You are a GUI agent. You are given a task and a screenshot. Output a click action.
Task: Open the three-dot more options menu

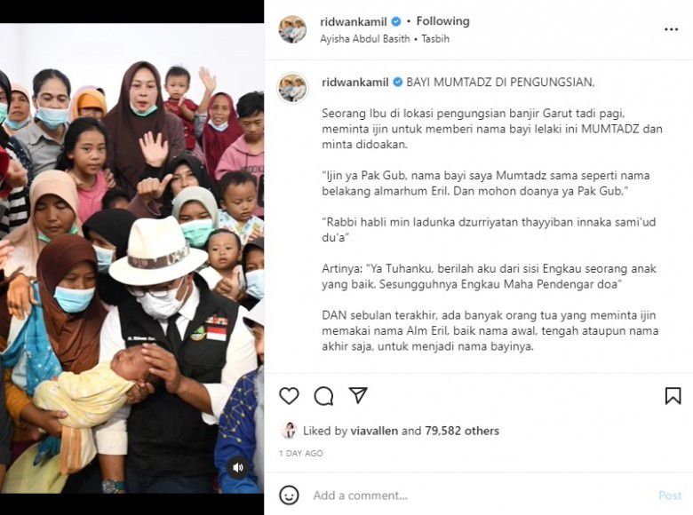[x=671, y=29]
